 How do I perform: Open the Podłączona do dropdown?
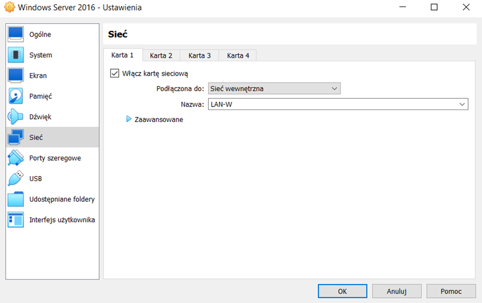(x=274, y=89)
